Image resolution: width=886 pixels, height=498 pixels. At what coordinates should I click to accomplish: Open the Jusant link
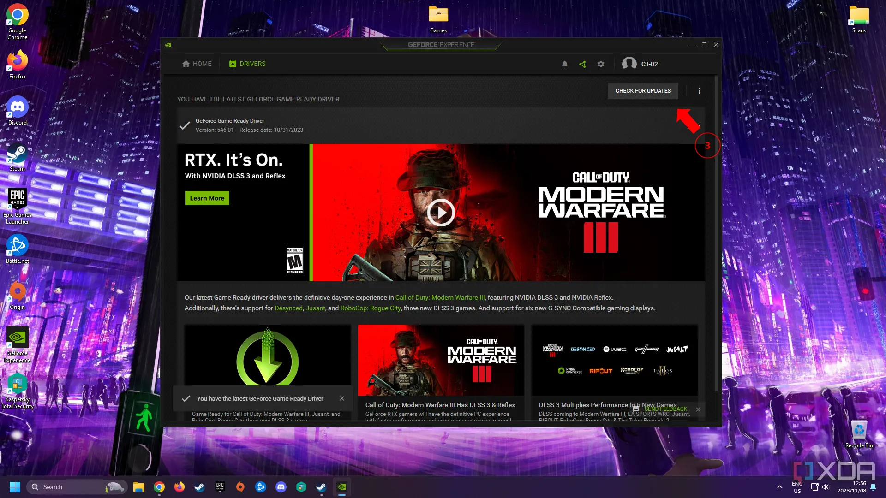(315, 308)
